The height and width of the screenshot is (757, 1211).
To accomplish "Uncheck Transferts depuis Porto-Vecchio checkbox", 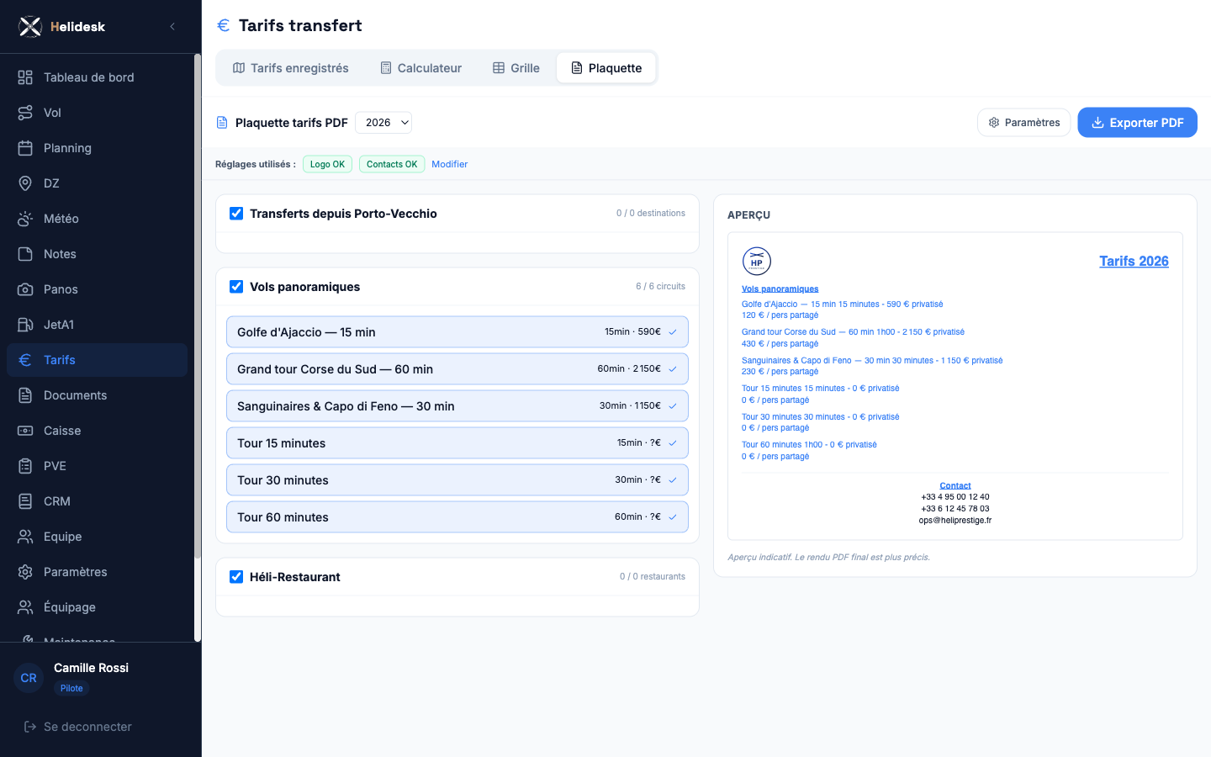I will pos(236,214).
